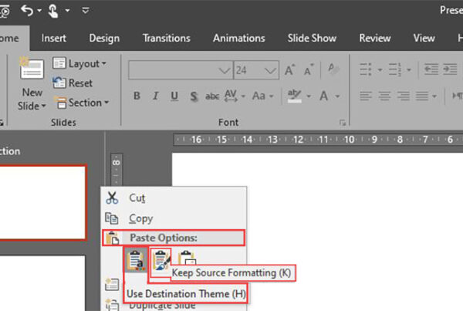Increase font size with the larger A icon
The height and width of the screenshot is (311, 463).
pos(290,70)
